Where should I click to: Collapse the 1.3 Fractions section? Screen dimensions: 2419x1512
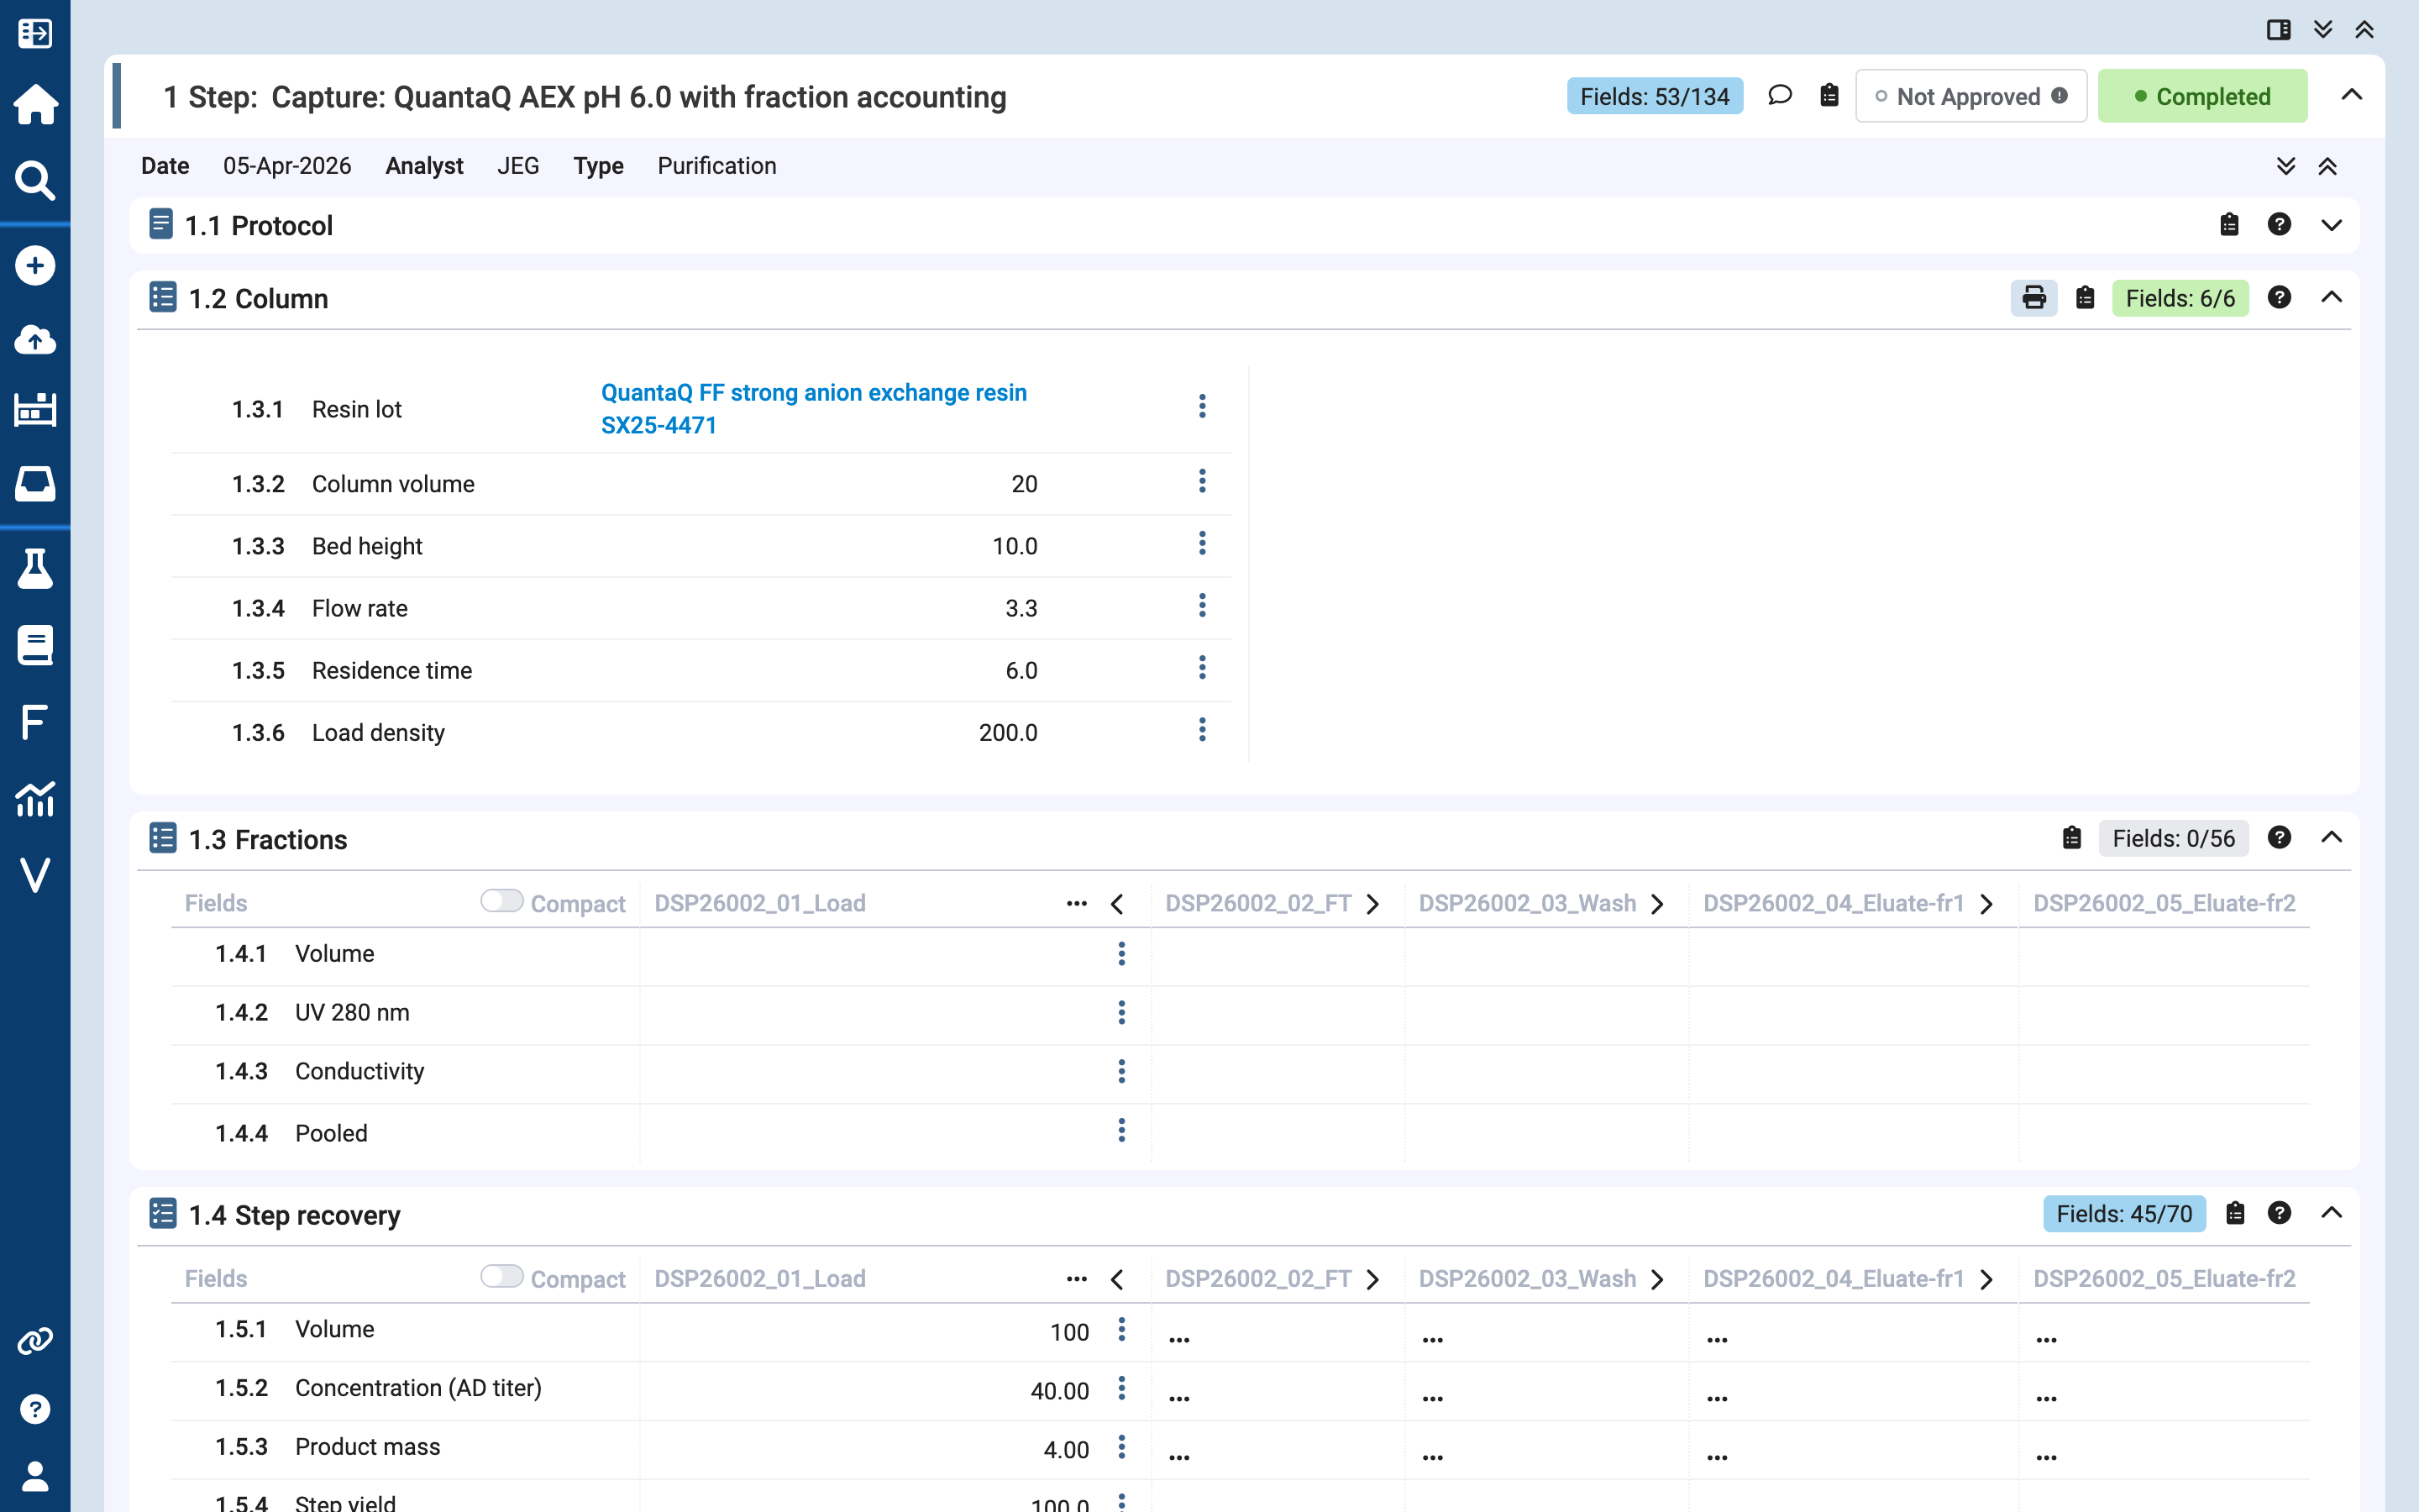[x=2332, y=838]
